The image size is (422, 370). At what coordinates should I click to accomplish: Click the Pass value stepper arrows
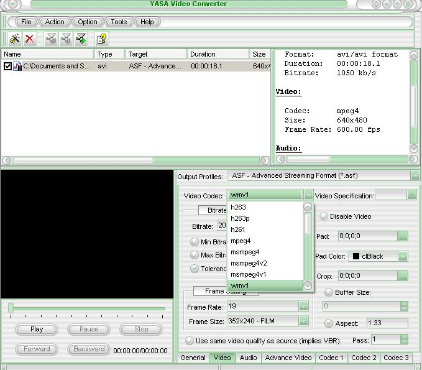404,340
